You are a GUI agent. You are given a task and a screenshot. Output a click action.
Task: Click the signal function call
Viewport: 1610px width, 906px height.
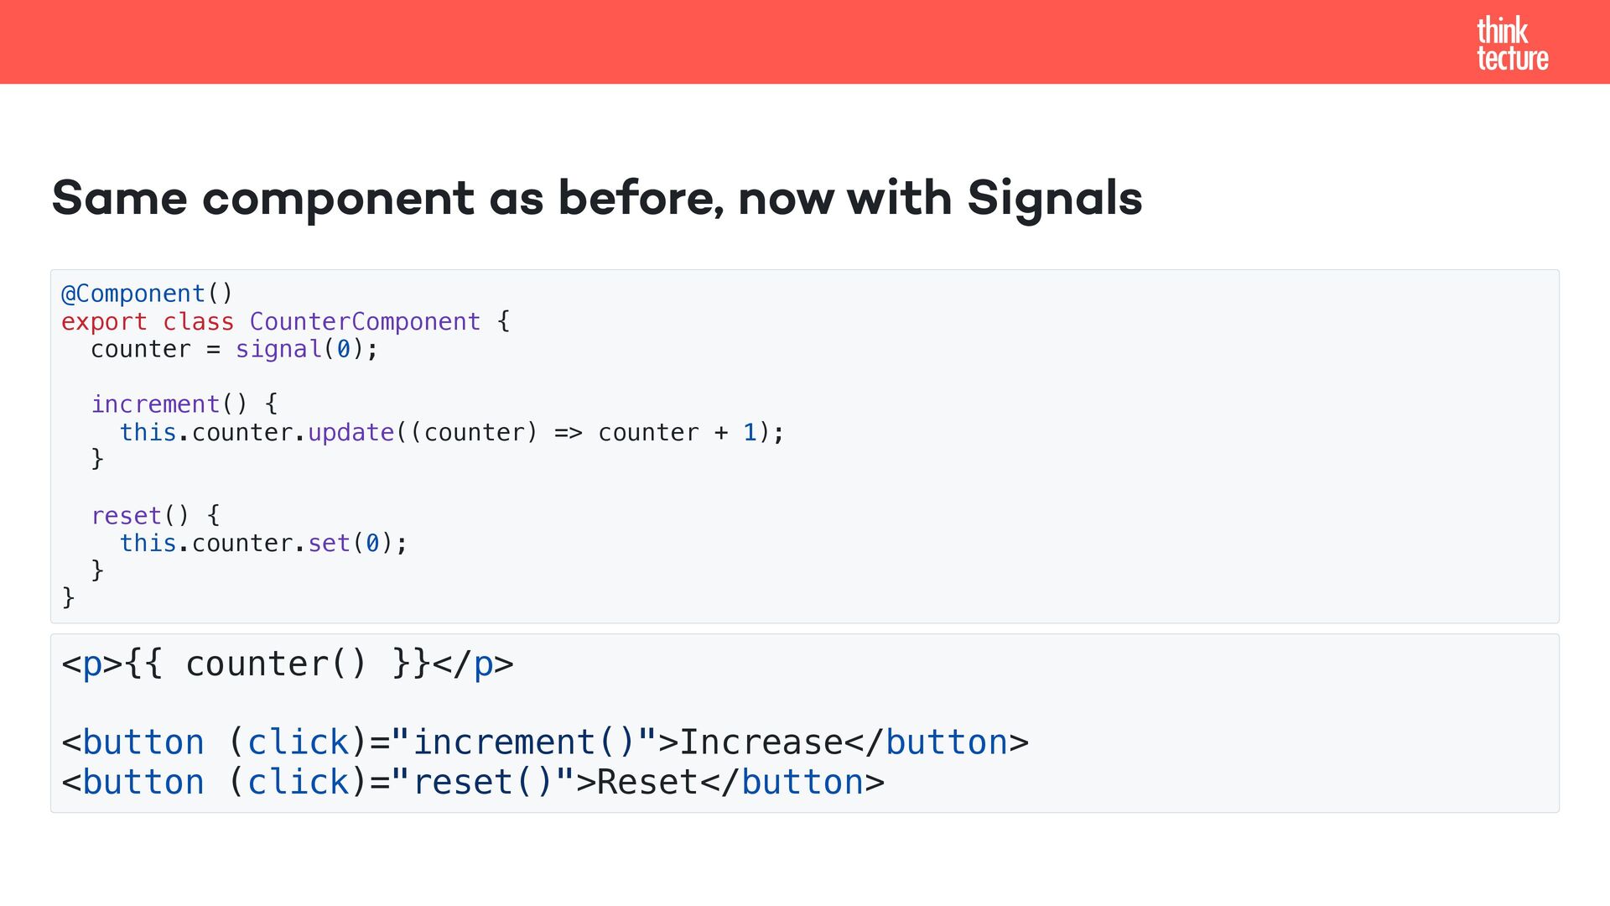(x=278, y=349)
